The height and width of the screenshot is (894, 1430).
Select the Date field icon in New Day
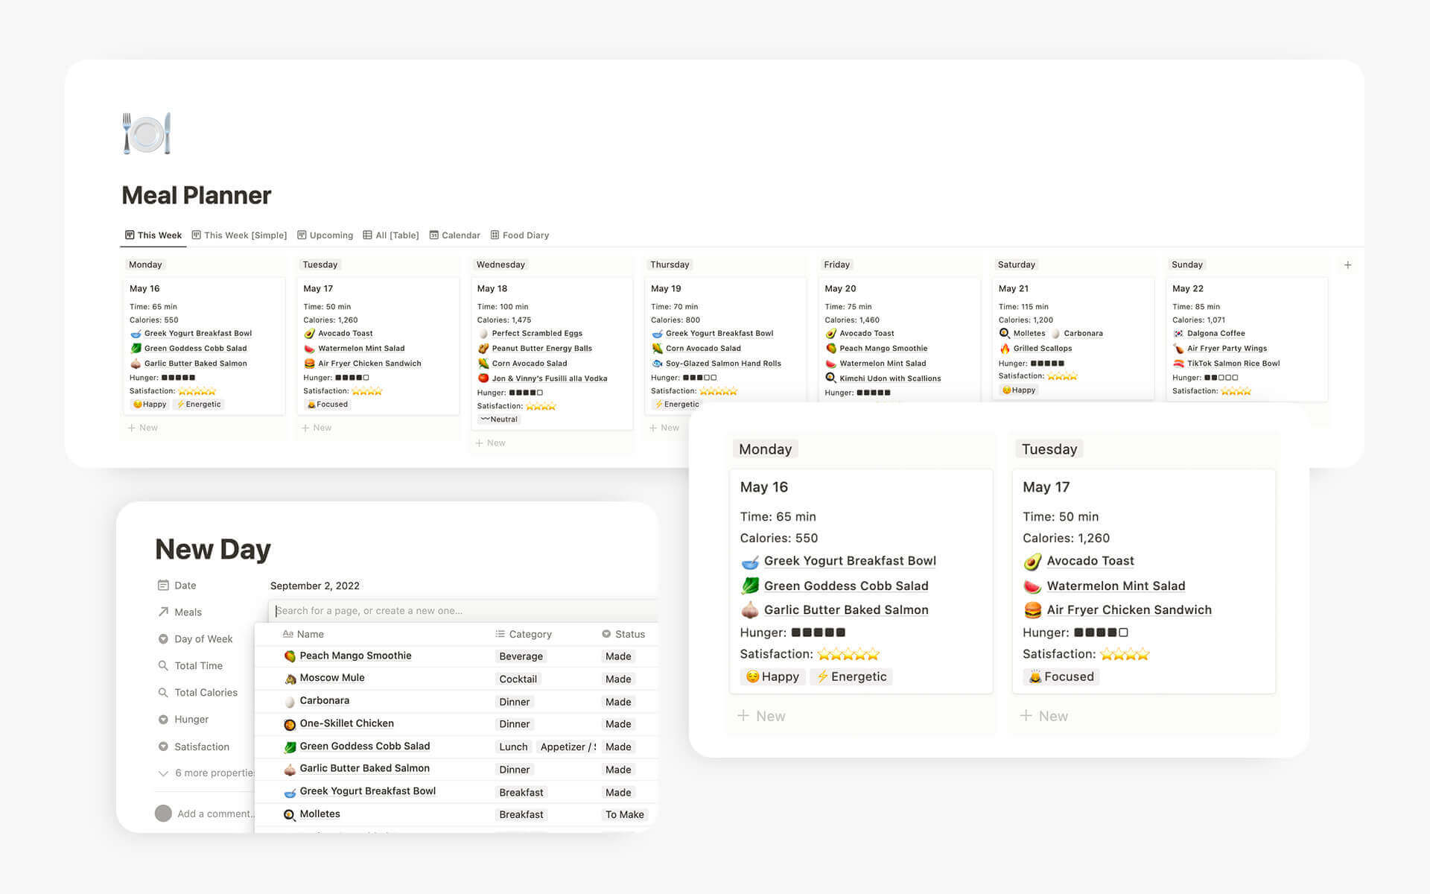[162, 585]
